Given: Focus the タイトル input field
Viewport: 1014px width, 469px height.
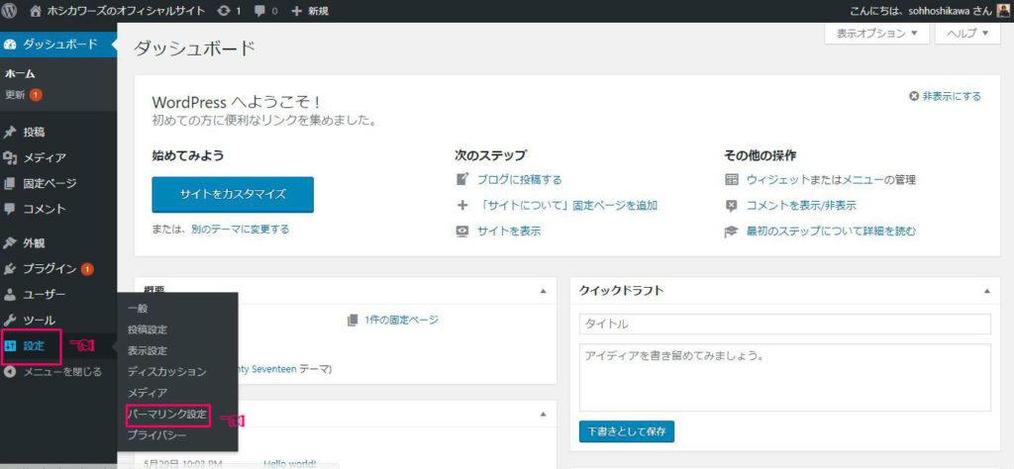Looking at the screenshot, I should pos(785,324).
